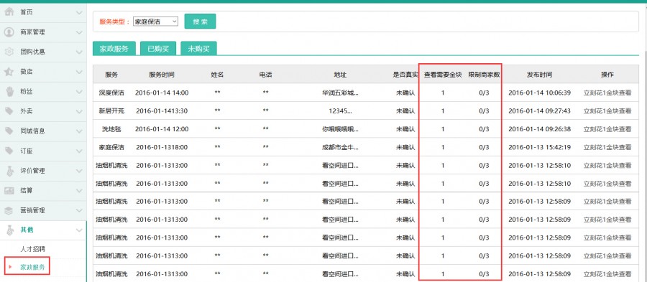Click the 服务时间 column header
Screen dimensions: 647x282
(x=162, y=75)
